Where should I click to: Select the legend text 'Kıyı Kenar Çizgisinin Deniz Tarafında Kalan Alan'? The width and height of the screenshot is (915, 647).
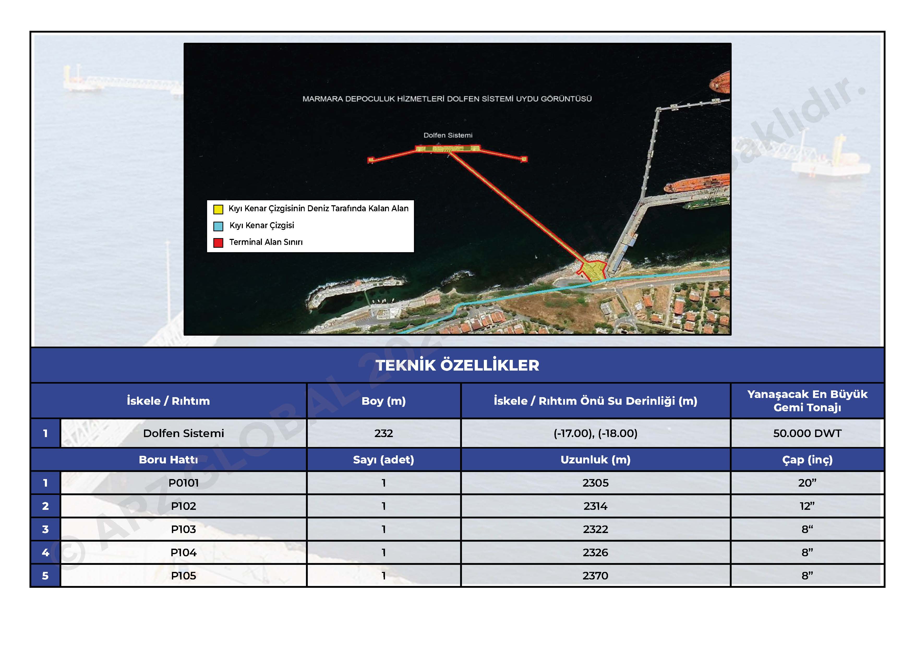coord(318,208)
